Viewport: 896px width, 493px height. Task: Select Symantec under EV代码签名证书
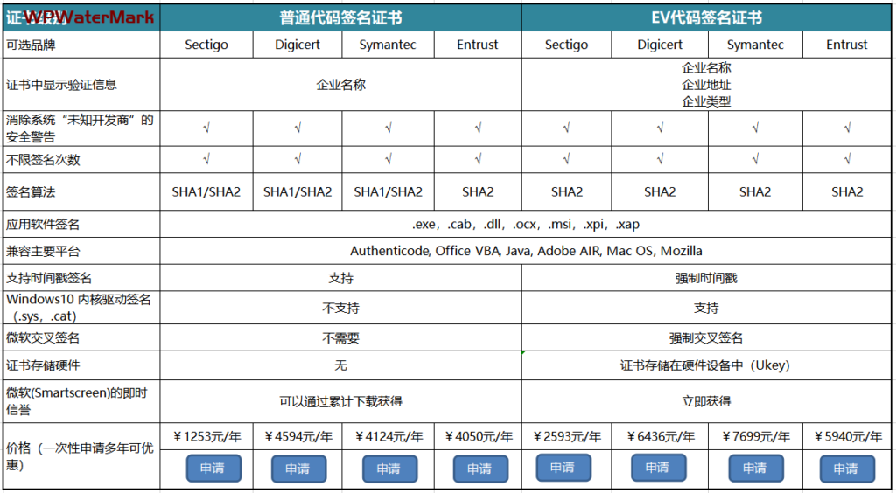point(755,45)
